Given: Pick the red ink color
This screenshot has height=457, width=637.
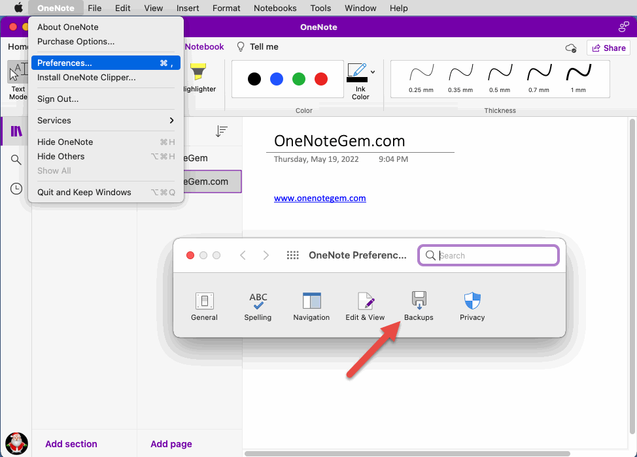Looking at the screenshot, I should (x=321, y=78).
